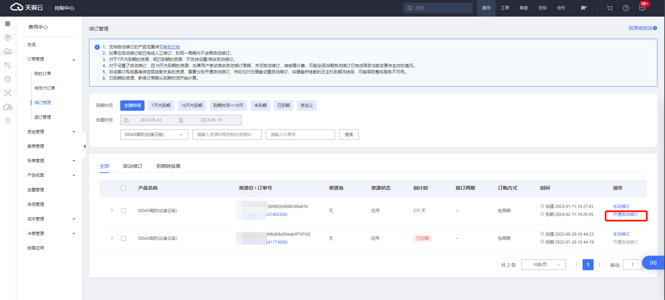The width and height of the screenshot is (665, 300).
Task: Click the grid menu icon in left sidebar
Action: point(8,24)
